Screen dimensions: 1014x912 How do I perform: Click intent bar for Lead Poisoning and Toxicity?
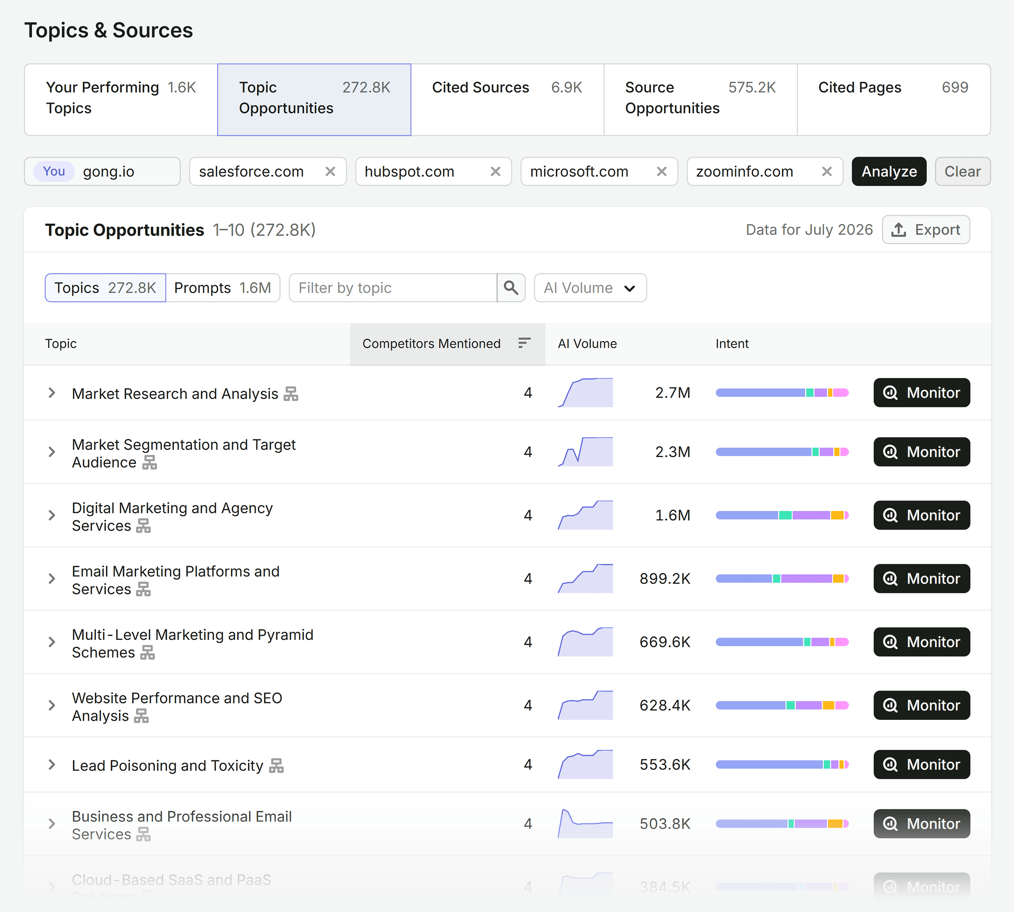(x=782, y=764)
